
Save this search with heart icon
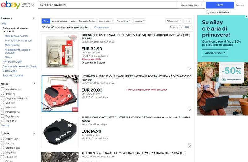point(102,27)
